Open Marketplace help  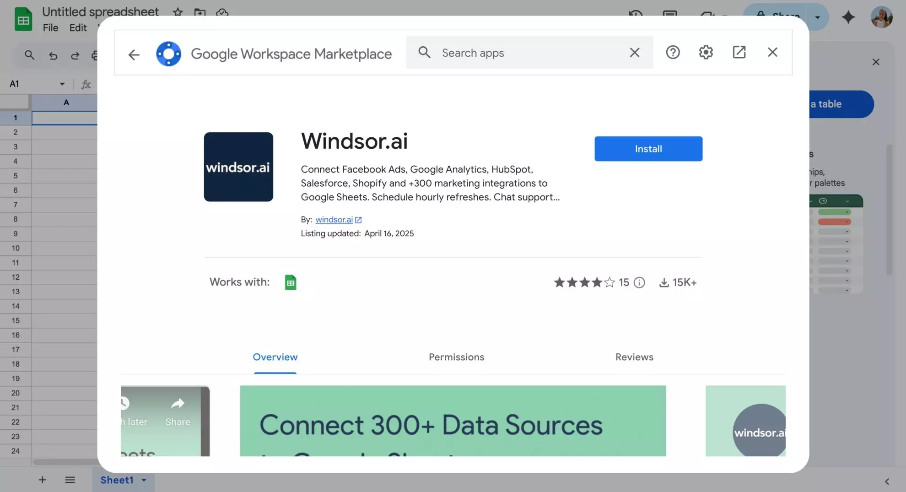673,52
